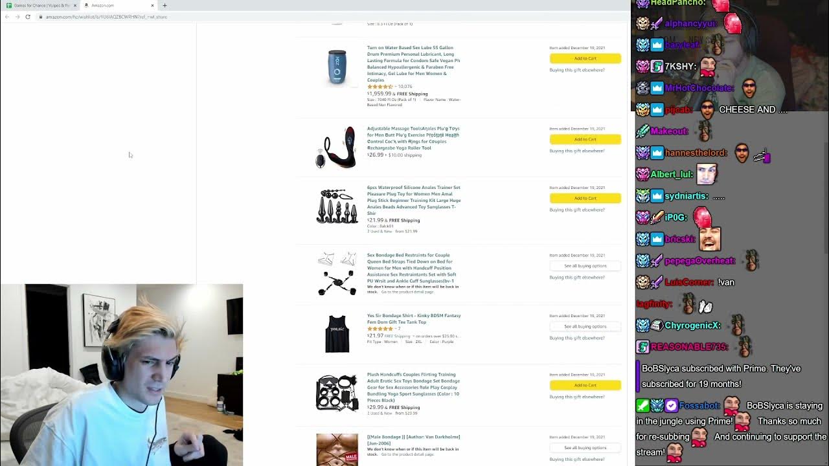This screenshot has width=829, height=466.
Task: Click chat username hannesthelord
Action: [x=696, y=153]
